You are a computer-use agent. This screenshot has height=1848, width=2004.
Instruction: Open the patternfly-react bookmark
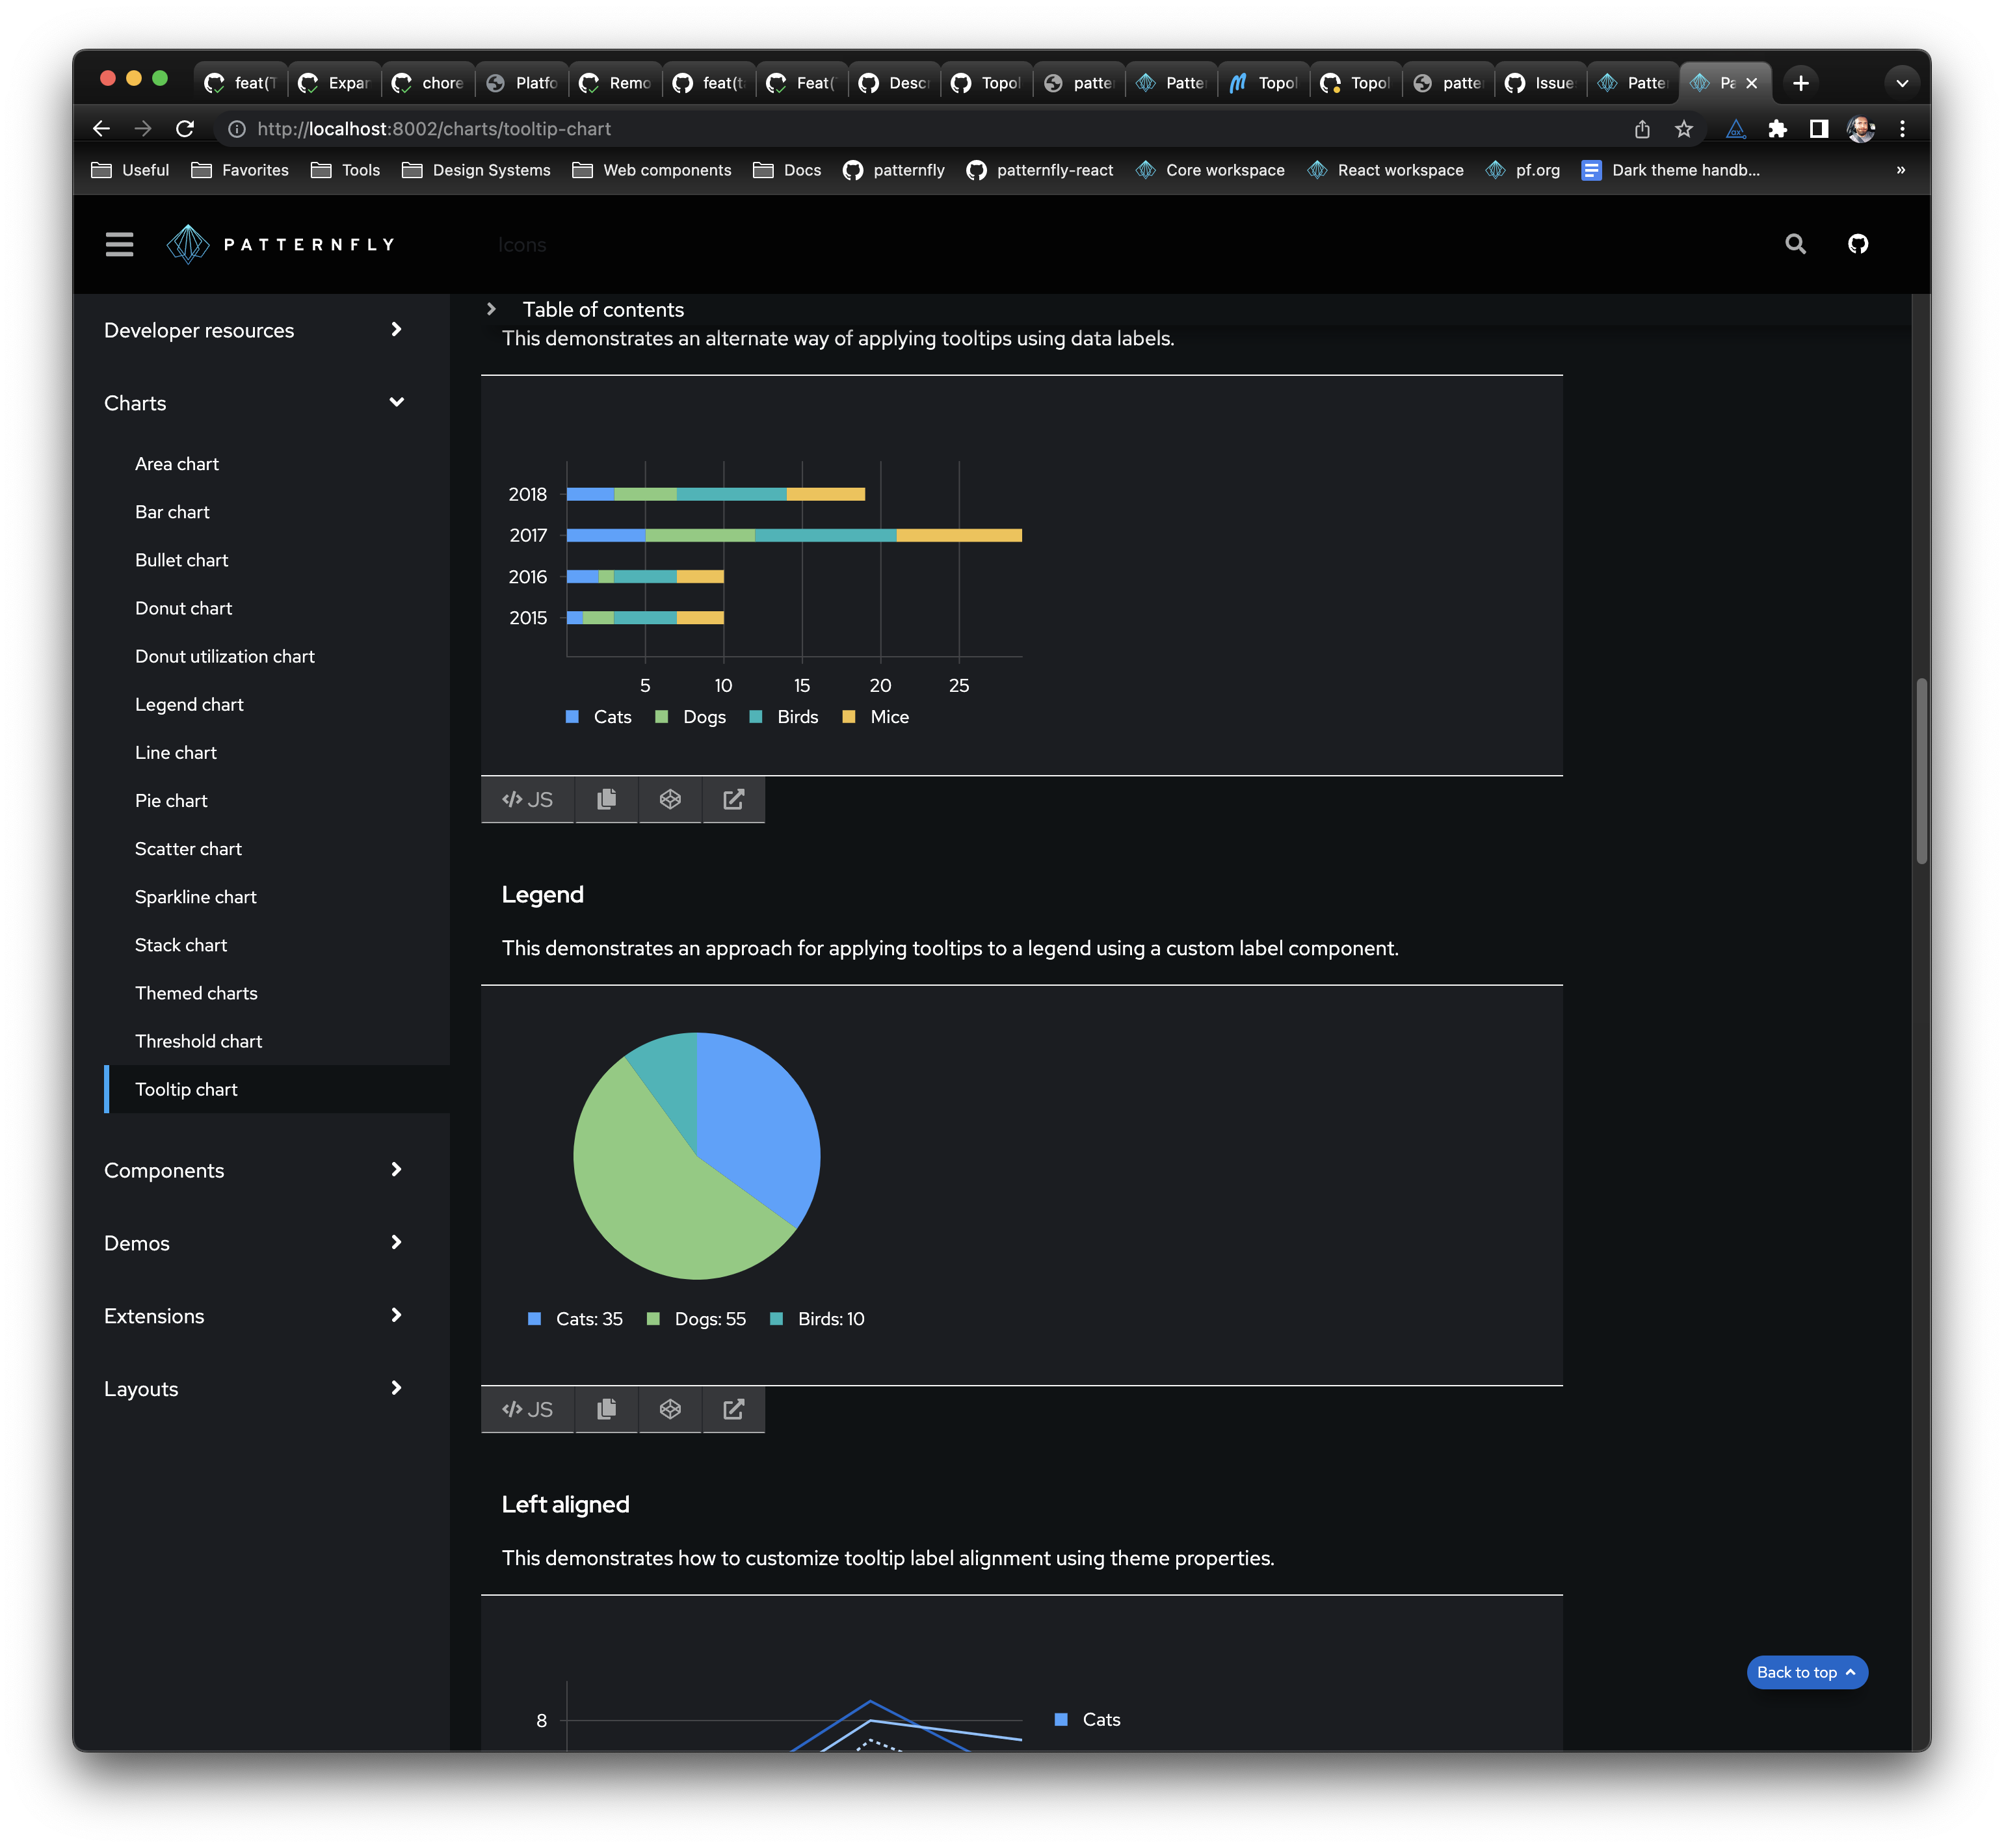(1039, 170)
